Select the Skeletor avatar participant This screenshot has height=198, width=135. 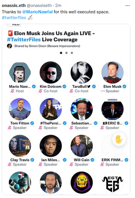tap(82, 182)
